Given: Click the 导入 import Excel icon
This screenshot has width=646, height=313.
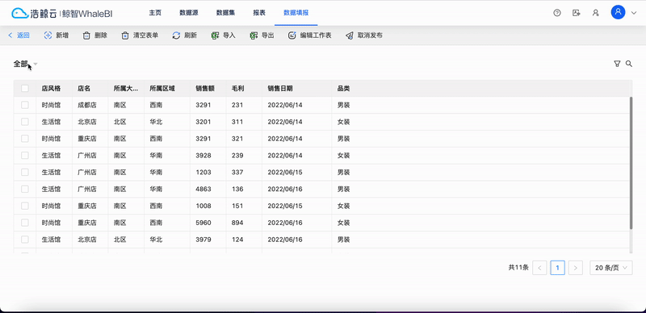Looking at the screenshot, I should [x=215, y=35].
